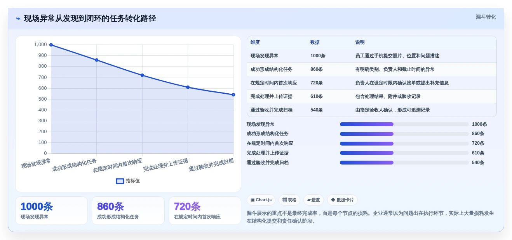Viewport: 512px width, 240px height.
Task: Click table cell 现场发现异常
Action: (x=264, y=56)
